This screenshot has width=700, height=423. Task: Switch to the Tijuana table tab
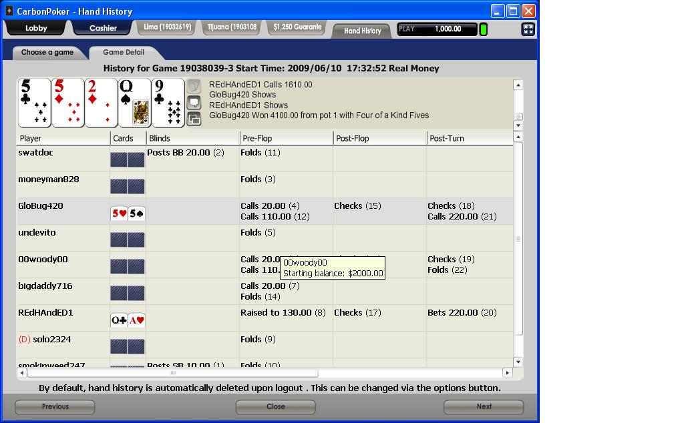click(232, 27)
